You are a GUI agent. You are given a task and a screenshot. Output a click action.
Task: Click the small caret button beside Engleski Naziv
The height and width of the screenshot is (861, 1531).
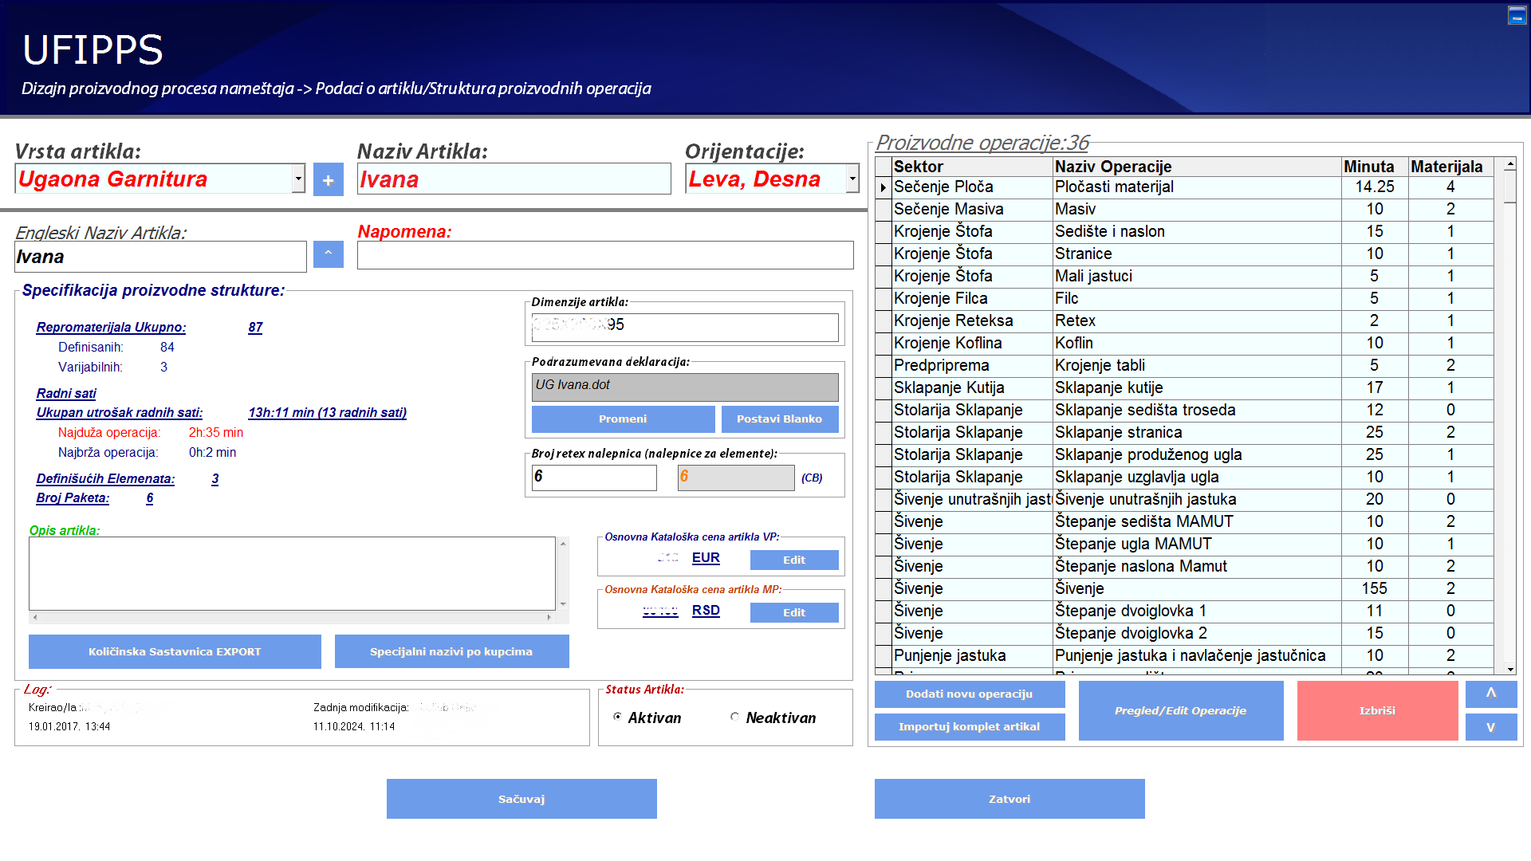(x=328, y=254)
